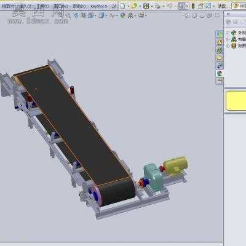Use Zoom to Area magnifier tool

tap(68, 15)
